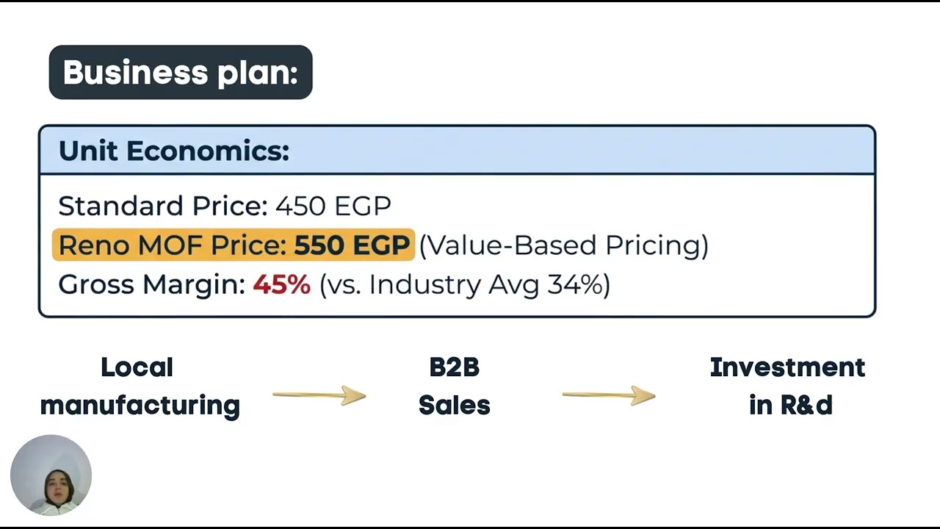The image size is (940, 529).
Task: Click the Industry Avg 34% text
Action: pos(464,284)
